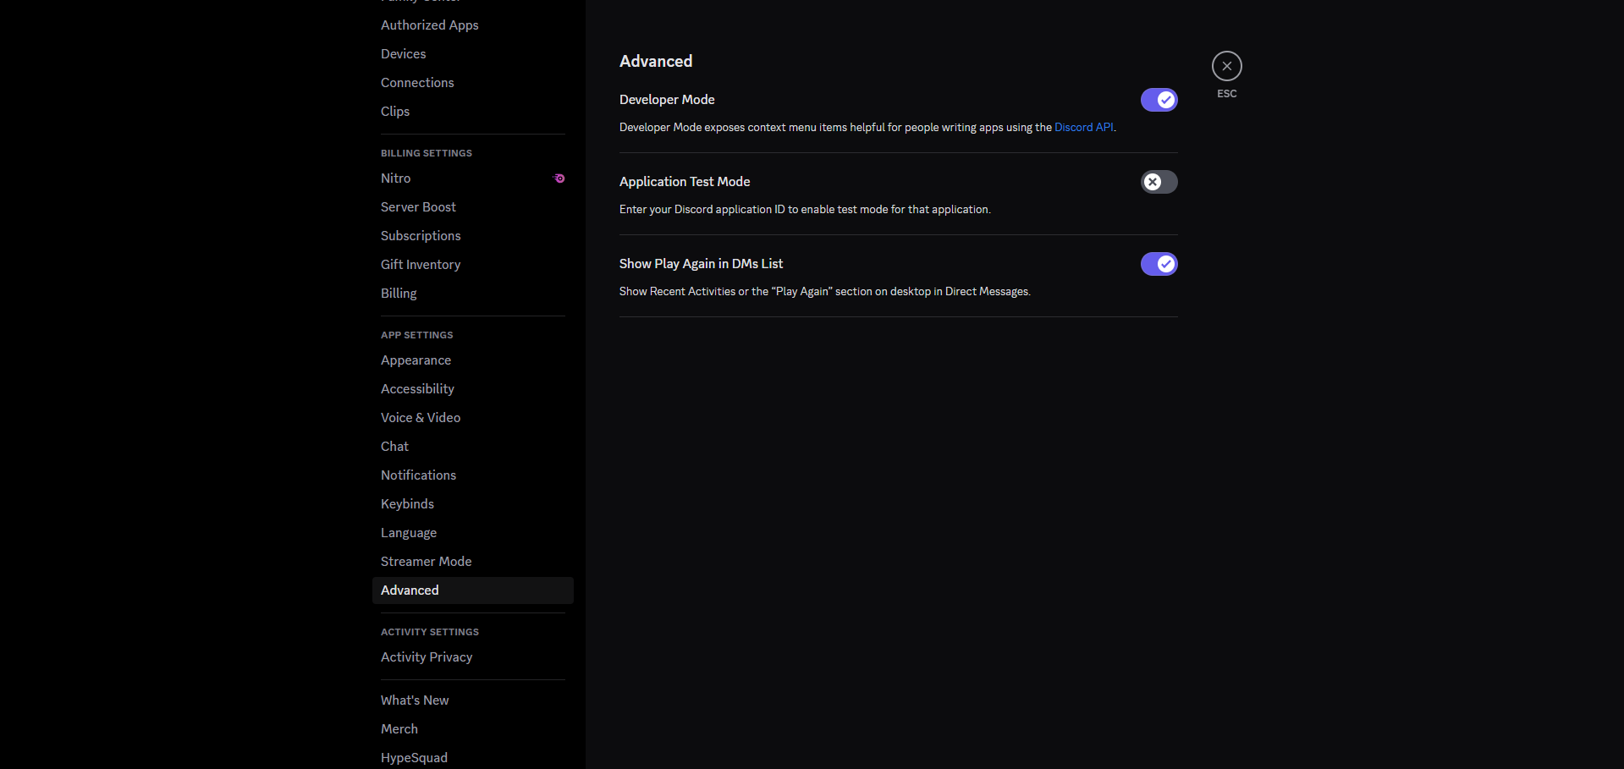
Task: Click the Nitro badge icon
Action: pos(559,179)
